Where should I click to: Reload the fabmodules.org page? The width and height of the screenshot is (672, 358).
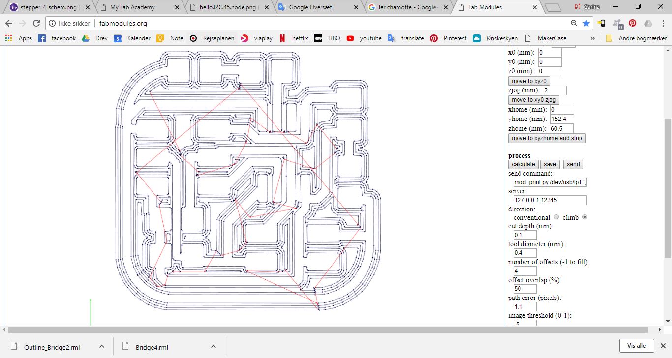click(x=36, y=23)
